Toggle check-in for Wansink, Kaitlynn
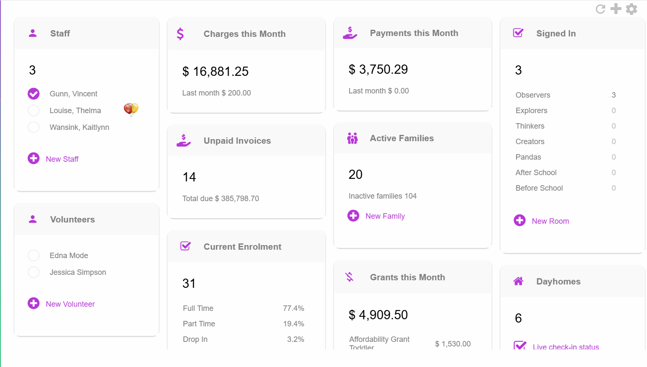Screen dimensions: 647x367 point(34,127)
